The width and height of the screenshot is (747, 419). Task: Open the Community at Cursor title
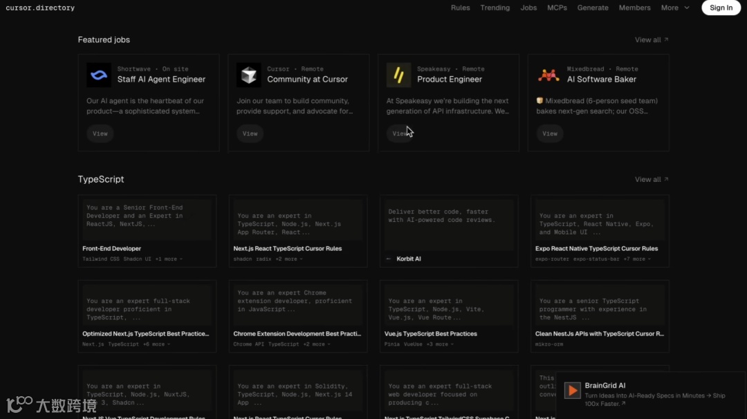click(x=307, y=80)
